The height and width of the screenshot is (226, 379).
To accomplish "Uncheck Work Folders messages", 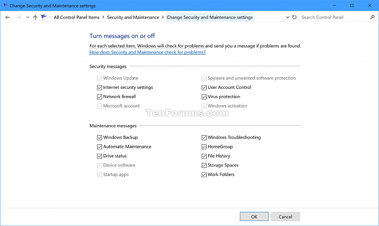I will tap(204, 175).
